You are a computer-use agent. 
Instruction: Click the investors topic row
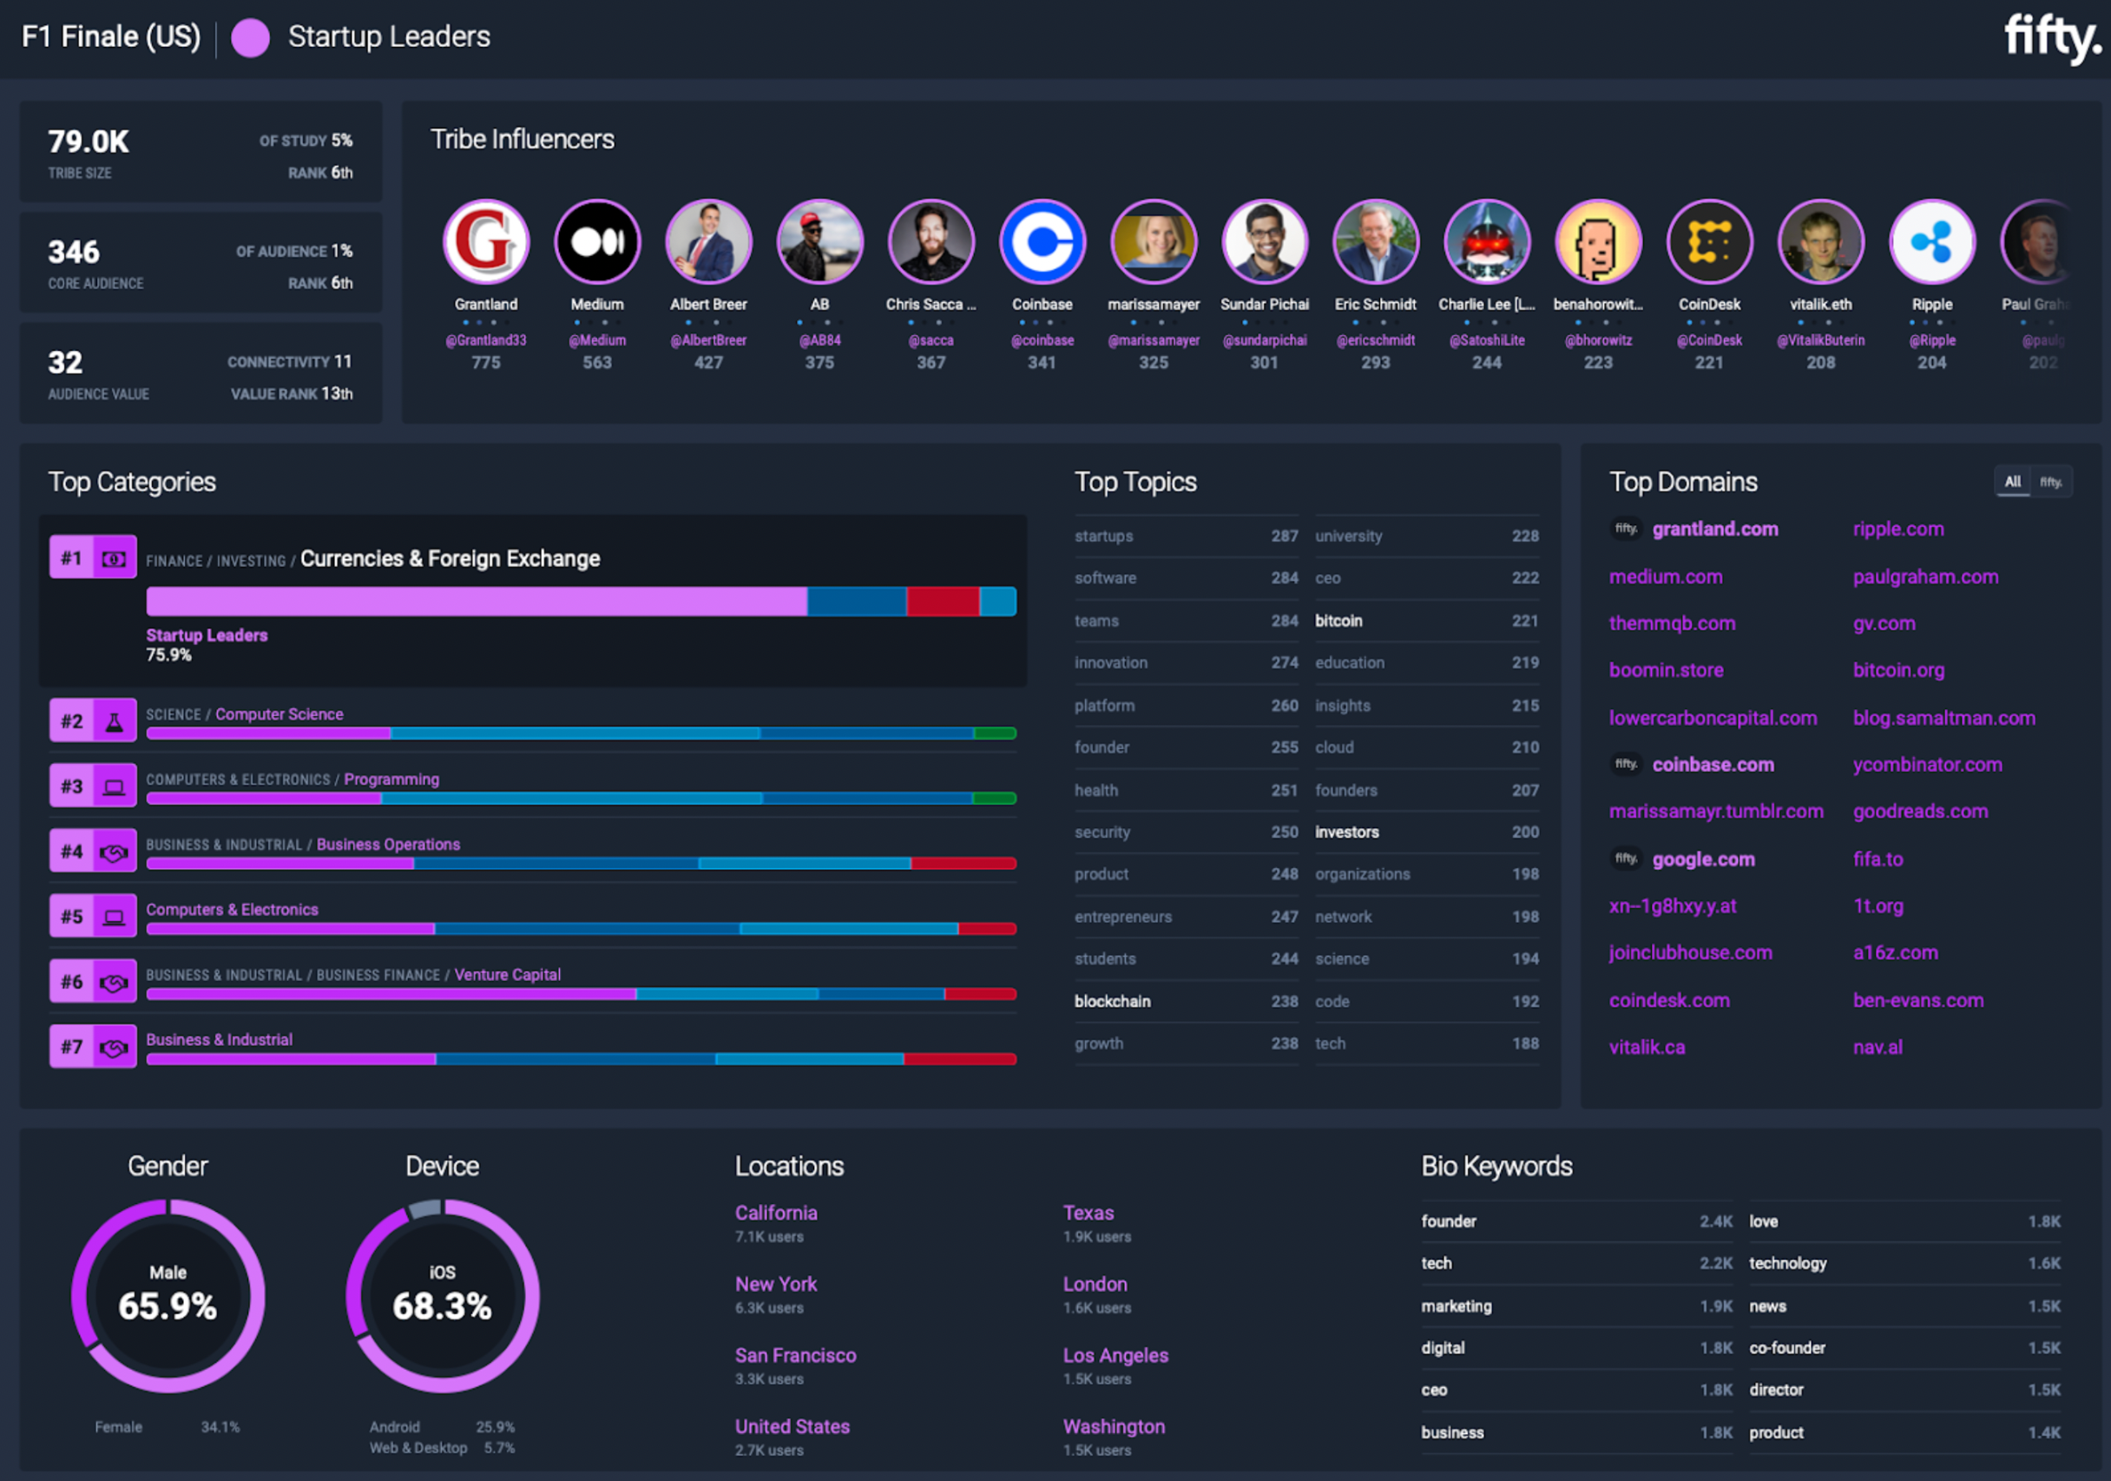[1426, 832]
